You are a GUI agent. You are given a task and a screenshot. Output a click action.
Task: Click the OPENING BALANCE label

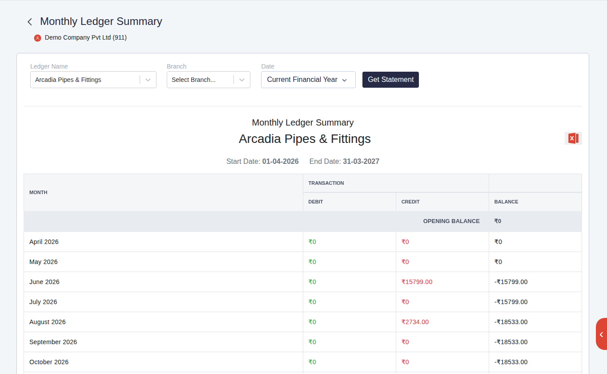(451, 221)
